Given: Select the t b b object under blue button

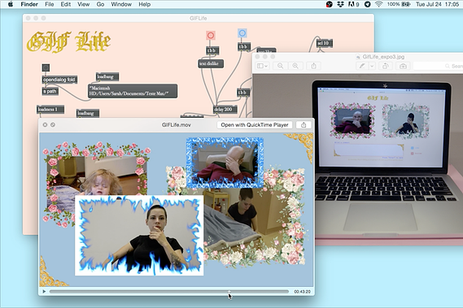Looking at the screenshot, I should 244,46.
